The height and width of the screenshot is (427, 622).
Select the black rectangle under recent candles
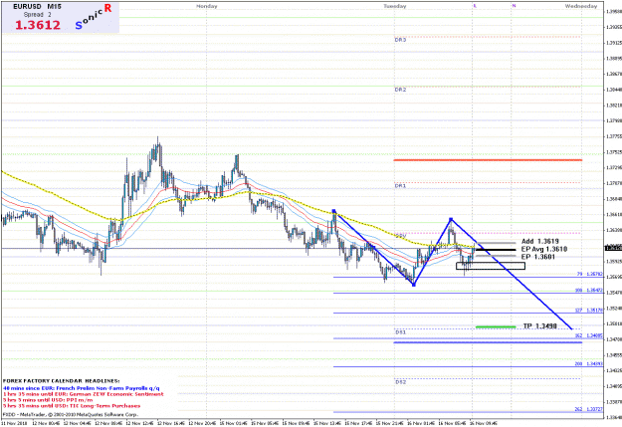pyautogui.click(x=491, y=266)
